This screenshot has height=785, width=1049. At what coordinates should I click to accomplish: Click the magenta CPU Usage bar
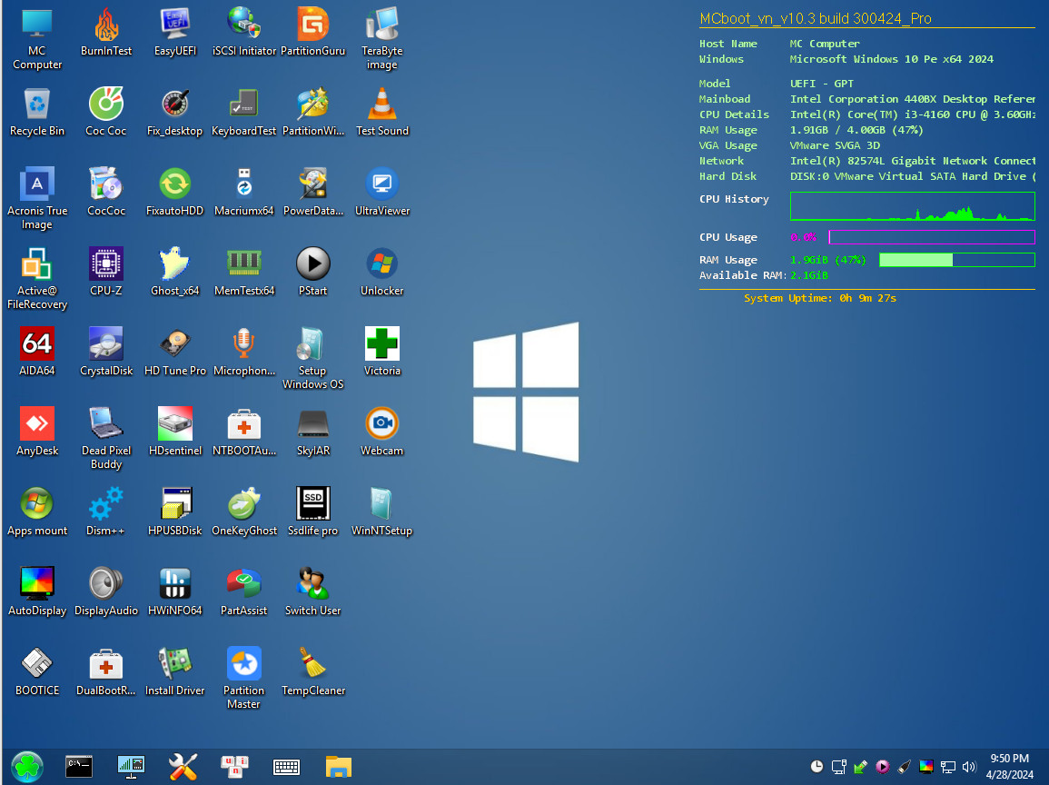point(932,237)
